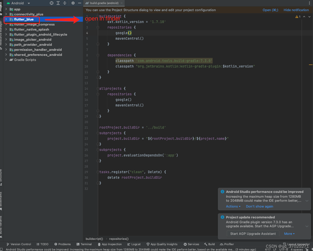Switch to the build.gradle (android) tab
The width and height of the screenshot is (313, 251).
pos(104,3)
